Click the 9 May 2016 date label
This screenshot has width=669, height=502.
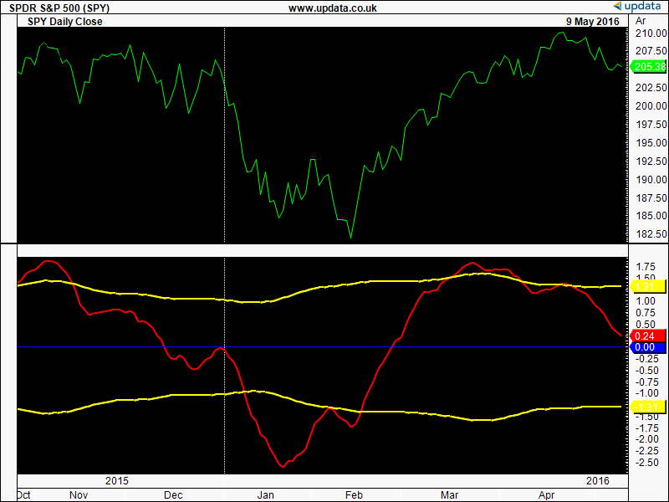click(593, 22)
